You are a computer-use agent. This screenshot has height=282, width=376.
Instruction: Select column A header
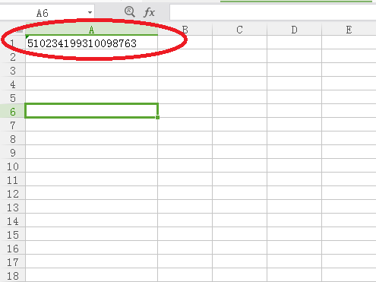pos(91,30)
